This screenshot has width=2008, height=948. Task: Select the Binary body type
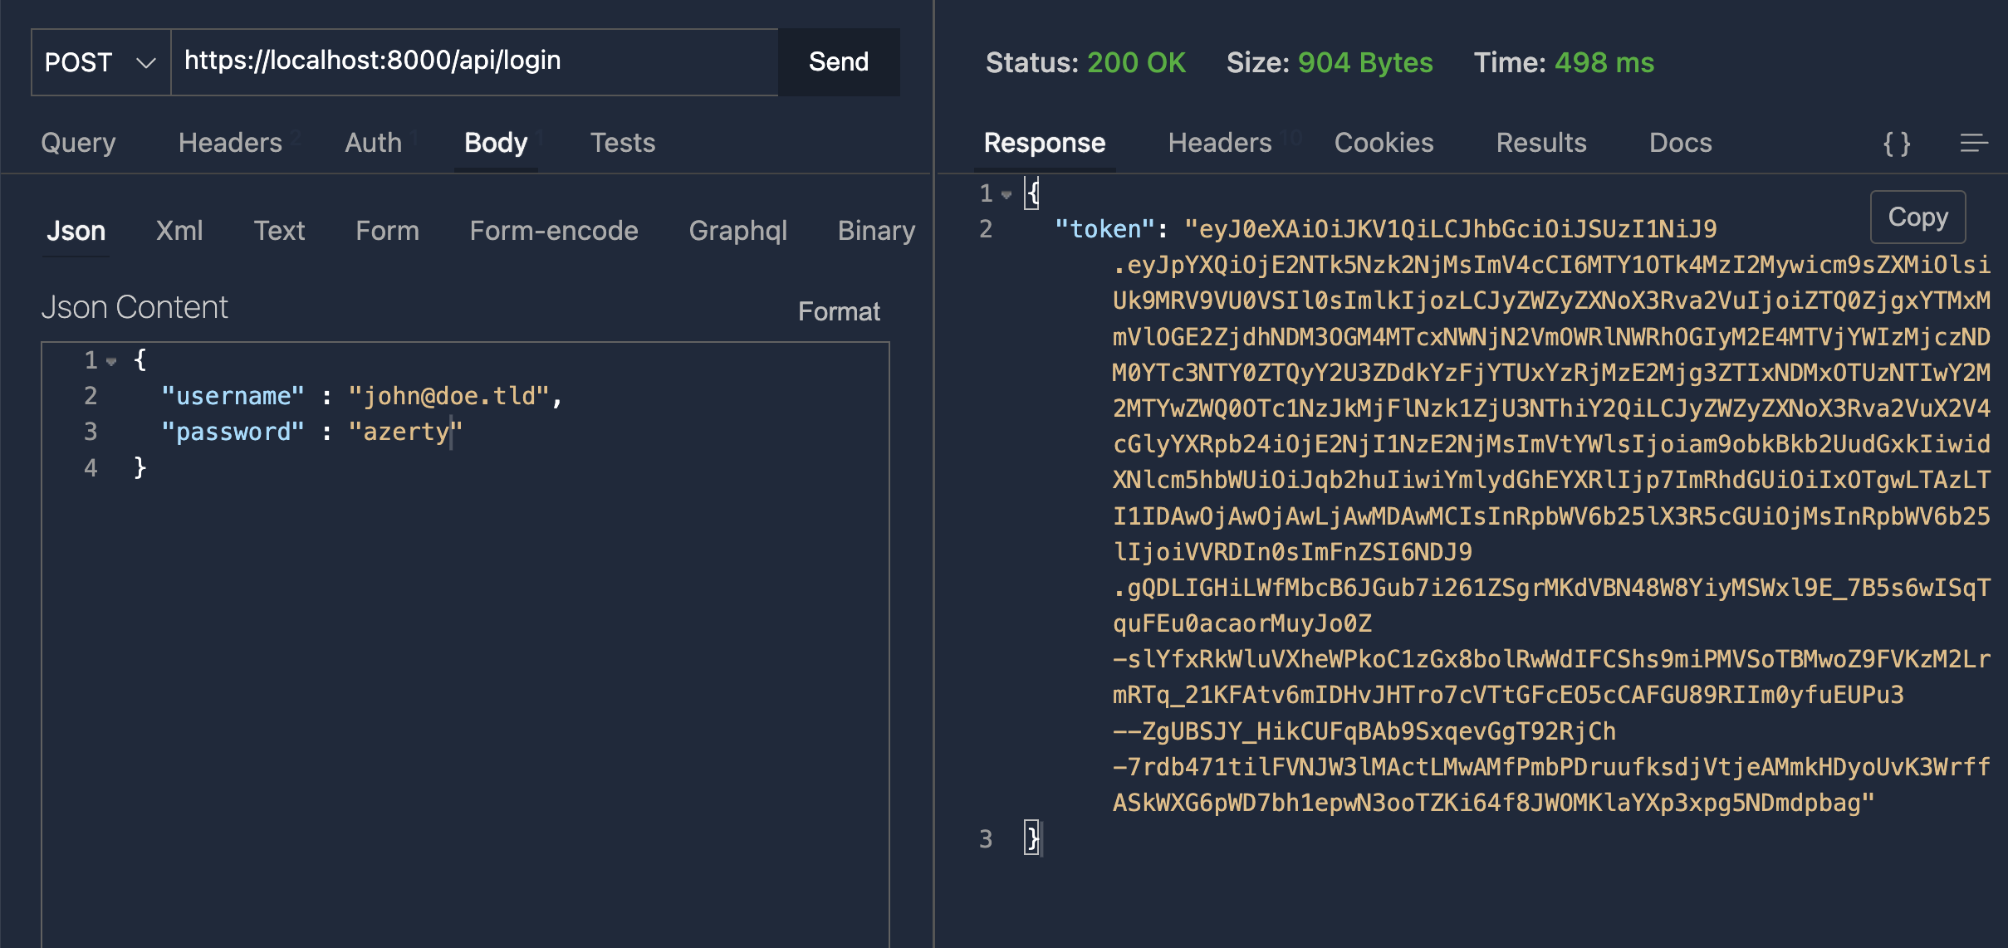pos(876,231)
